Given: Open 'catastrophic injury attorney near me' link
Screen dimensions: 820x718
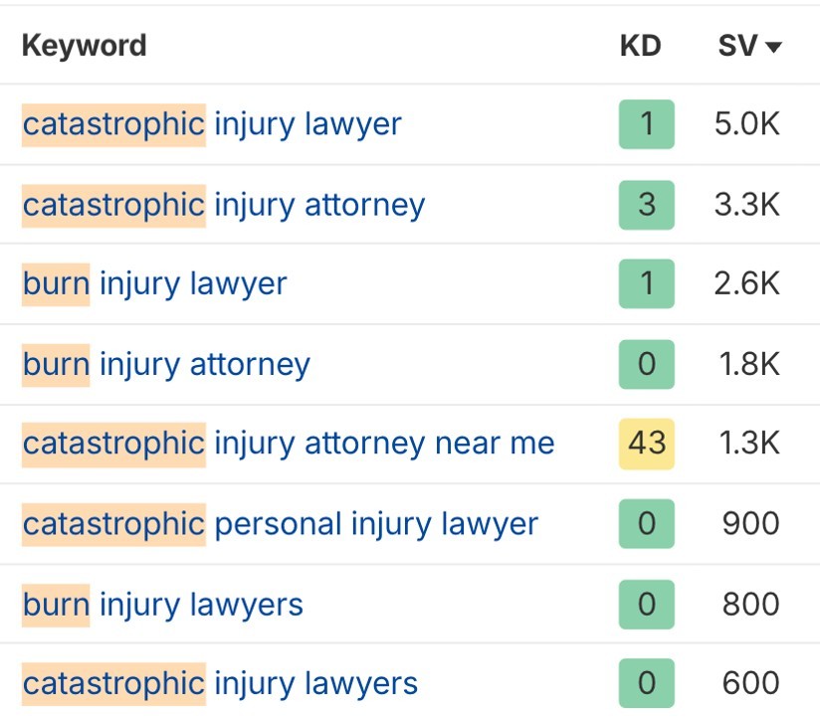Looking at the screenshot, I should (x=289, y=444).
